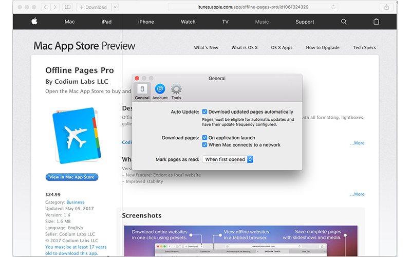Click the Apple logo in navigation bar

34,22
